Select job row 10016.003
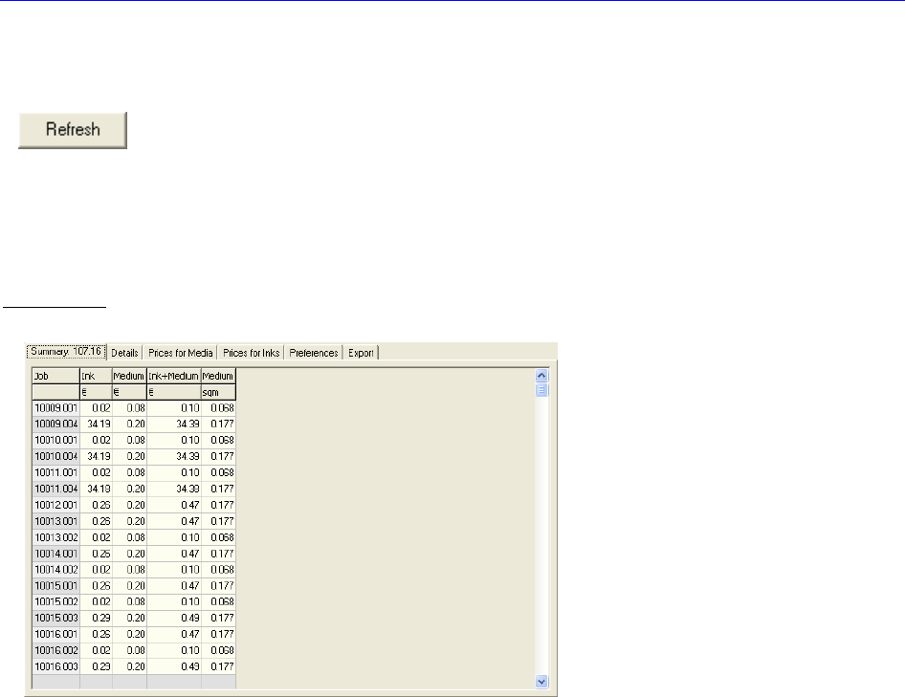 coord(55,666)
